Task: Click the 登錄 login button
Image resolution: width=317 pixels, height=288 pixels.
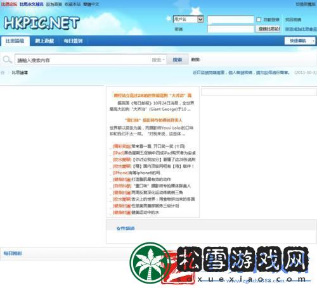Action: 268,29
